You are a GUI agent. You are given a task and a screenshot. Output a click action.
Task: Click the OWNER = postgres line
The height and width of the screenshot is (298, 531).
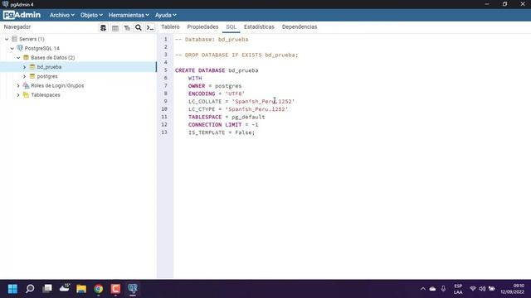click(x=215, y=86)
